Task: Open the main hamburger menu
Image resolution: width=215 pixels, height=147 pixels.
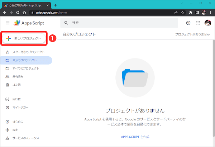Action: coord(8,23)
